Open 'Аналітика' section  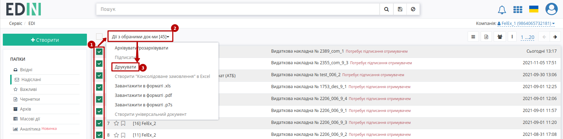point(30,129)
